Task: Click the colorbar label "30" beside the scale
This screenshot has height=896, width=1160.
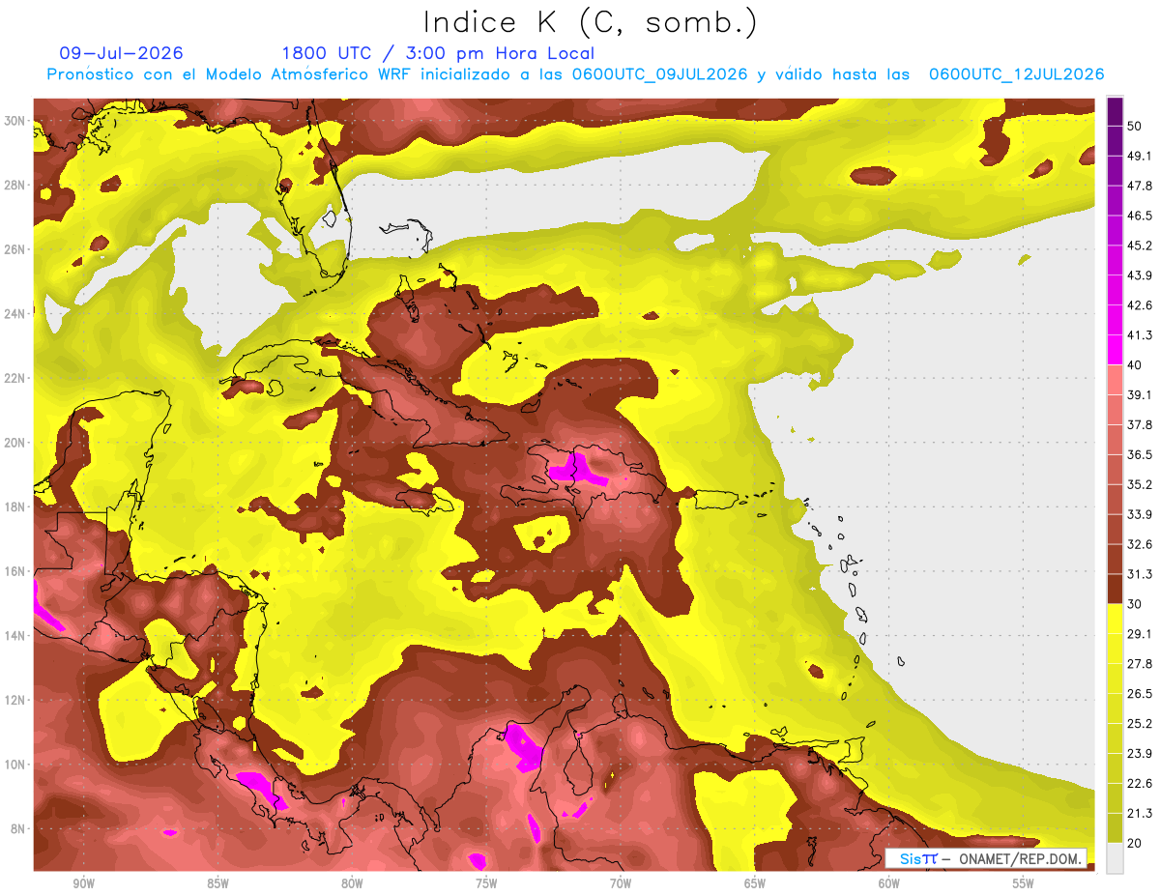Action: pyautogui.click(x=1136, y=604)
